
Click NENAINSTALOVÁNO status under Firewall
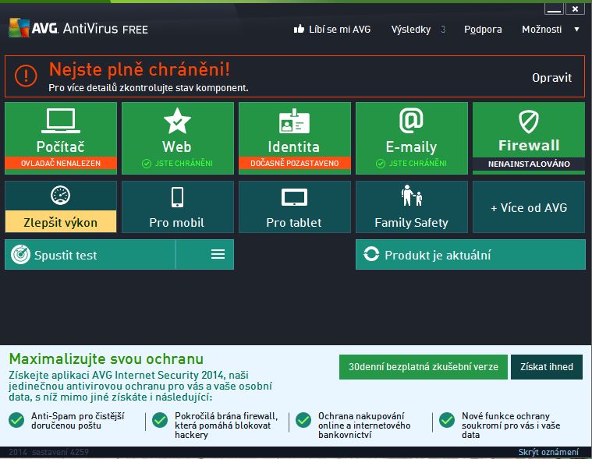(x=529, y=164)
